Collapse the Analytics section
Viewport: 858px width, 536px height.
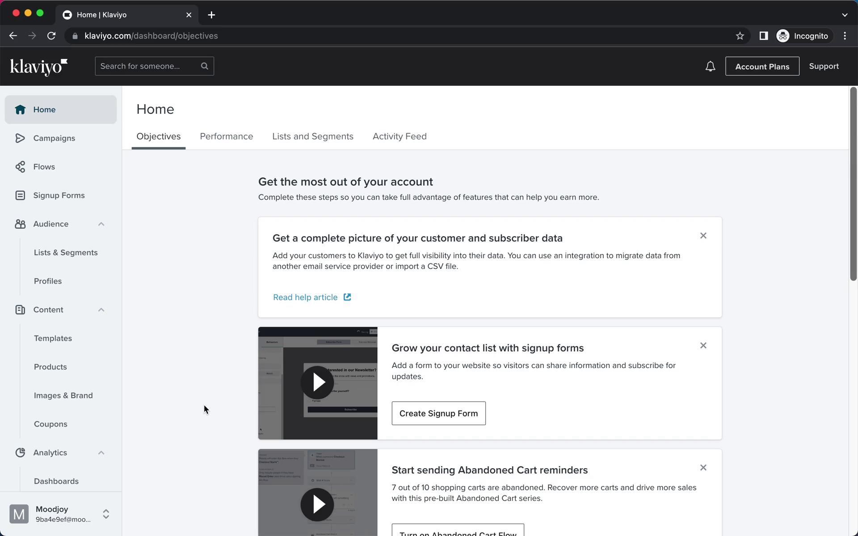pos(101,452)
